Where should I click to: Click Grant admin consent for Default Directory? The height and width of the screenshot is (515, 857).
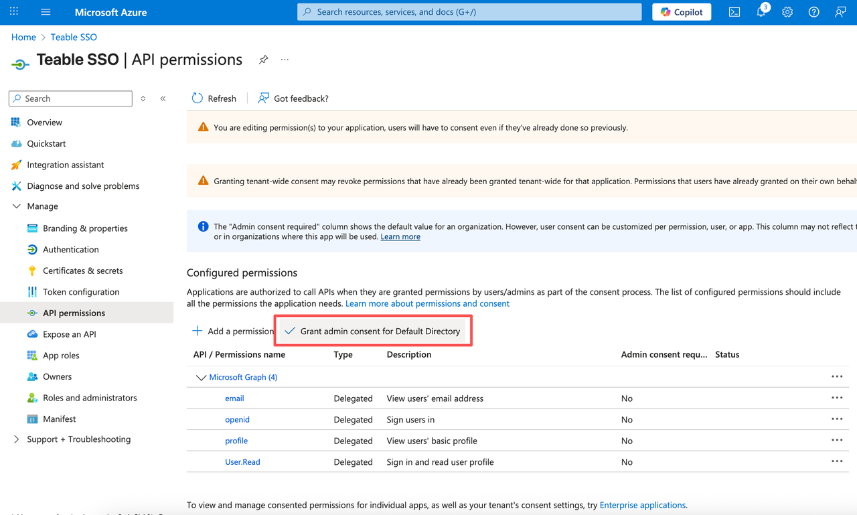pos(374,331)
